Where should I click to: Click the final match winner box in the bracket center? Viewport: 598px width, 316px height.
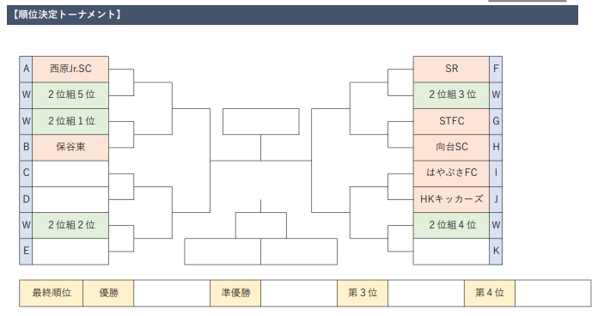click(261, 122)
